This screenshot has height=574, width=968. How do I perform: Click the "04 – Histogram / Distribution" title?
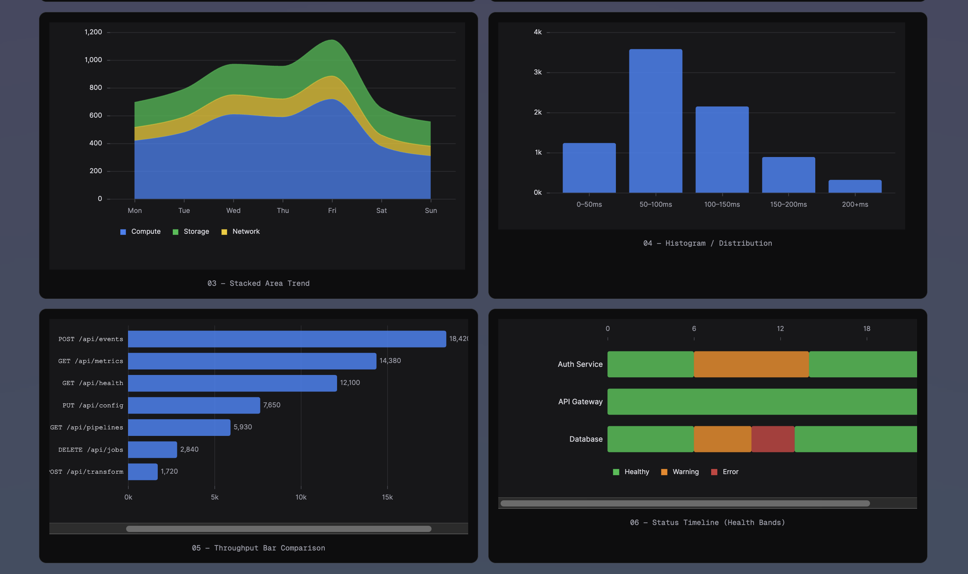(707, 243)
